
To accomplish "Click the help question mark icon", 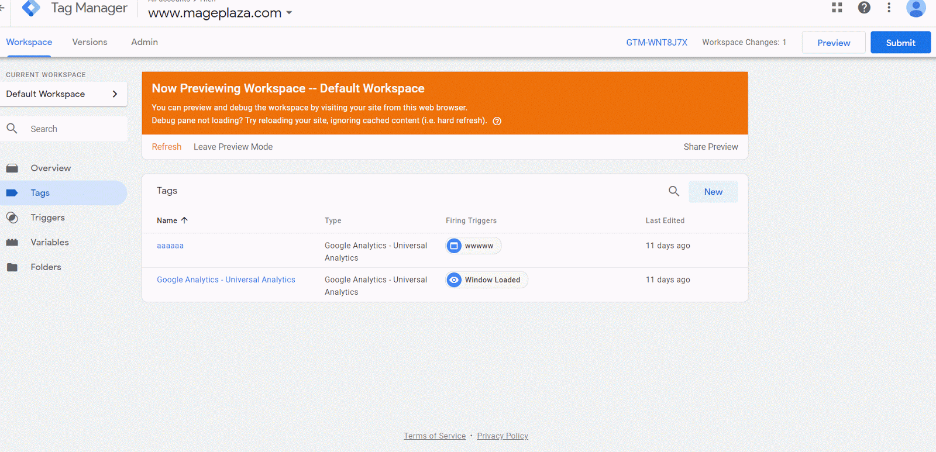I will (x=864, y=8).
